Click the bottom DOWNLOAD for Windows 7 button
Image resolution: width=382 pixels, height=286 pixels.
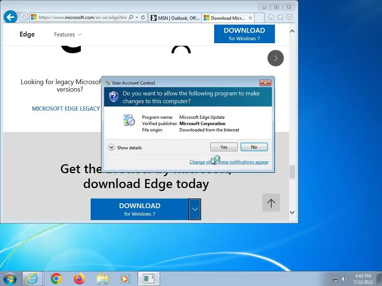(x=140, y=209)
